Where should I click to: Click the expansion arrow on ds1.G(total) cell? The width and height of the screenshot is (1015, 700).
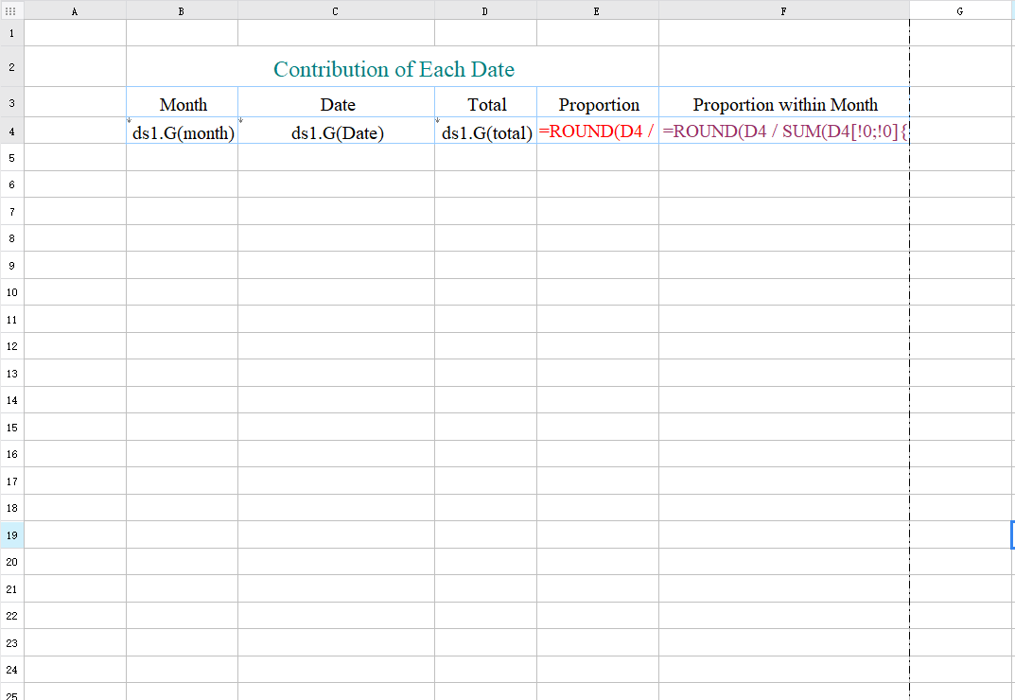coord(437,121)
